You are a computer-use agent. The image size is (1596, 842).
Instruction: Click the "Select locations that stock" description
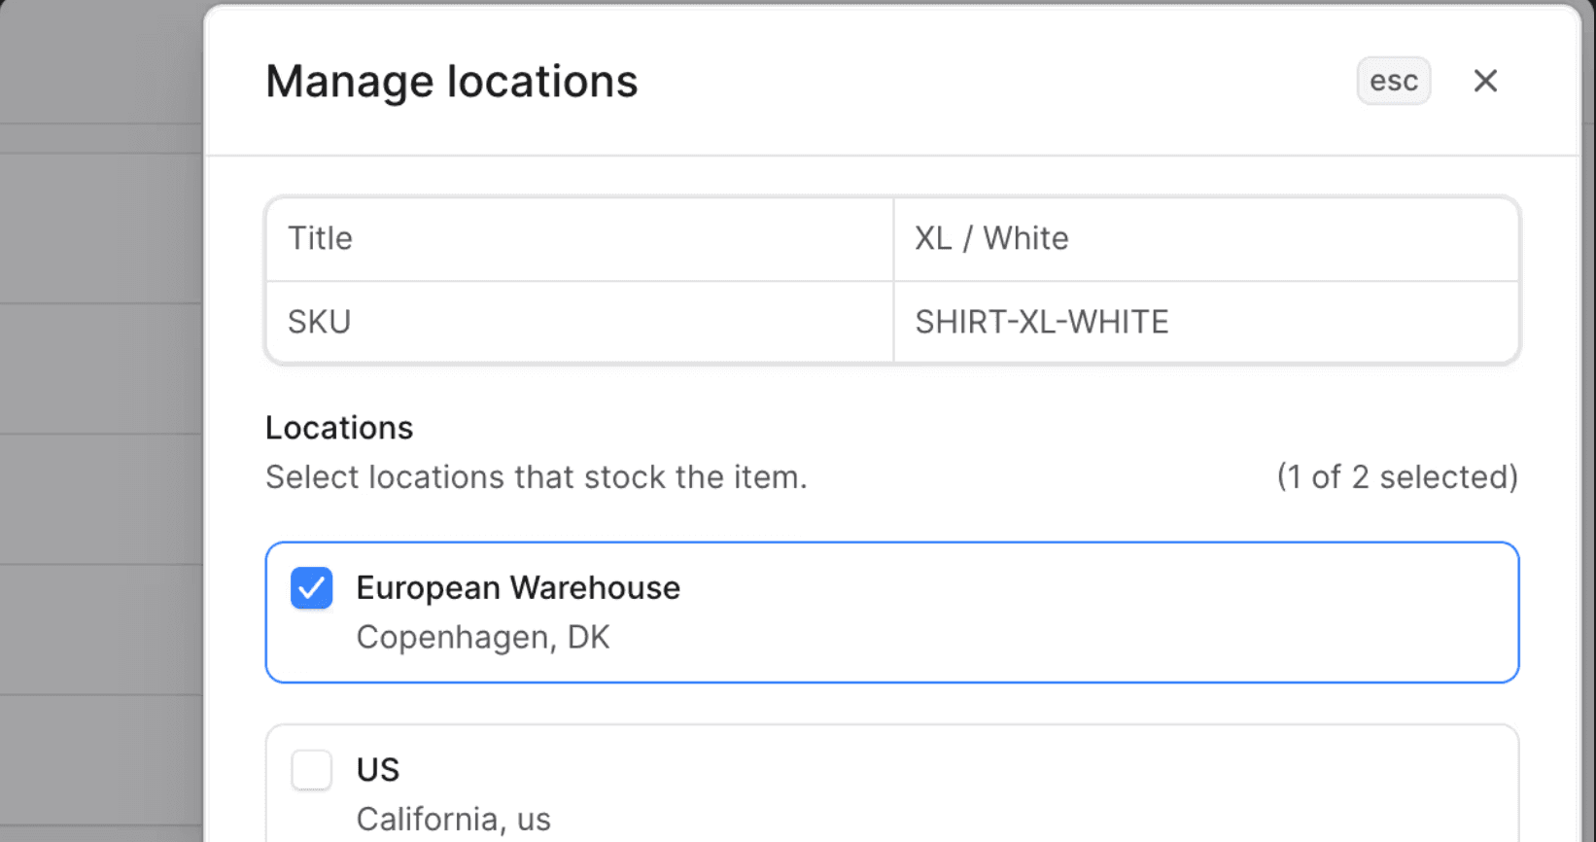[x=536, y=477]
